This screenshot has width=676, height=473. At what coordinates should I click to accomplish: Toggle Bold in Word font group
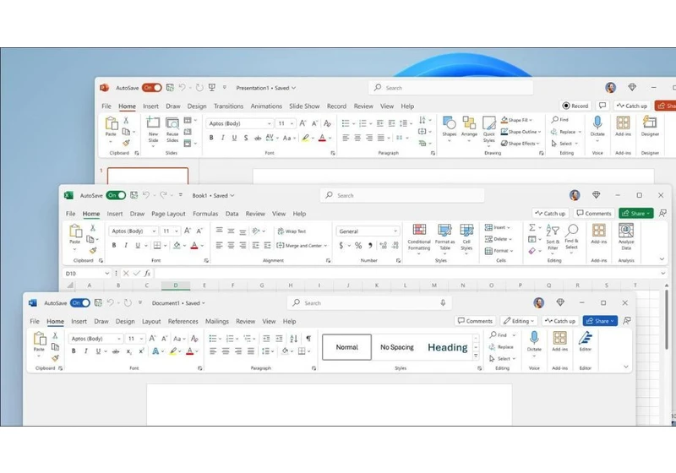[74, 351]
